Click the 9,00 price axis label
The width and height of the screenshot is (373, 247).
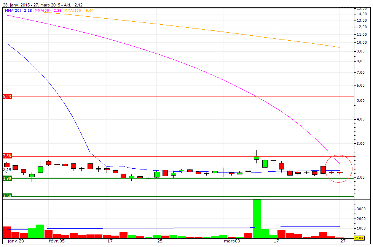361,51
